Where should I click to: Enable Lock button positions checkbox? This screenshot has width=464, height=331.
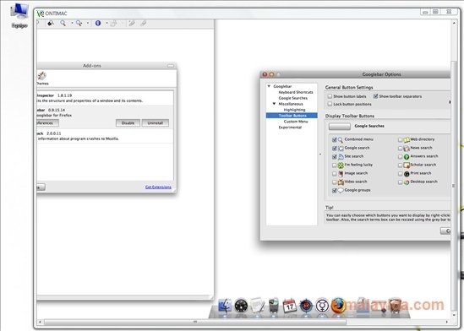tap(330, 104)
